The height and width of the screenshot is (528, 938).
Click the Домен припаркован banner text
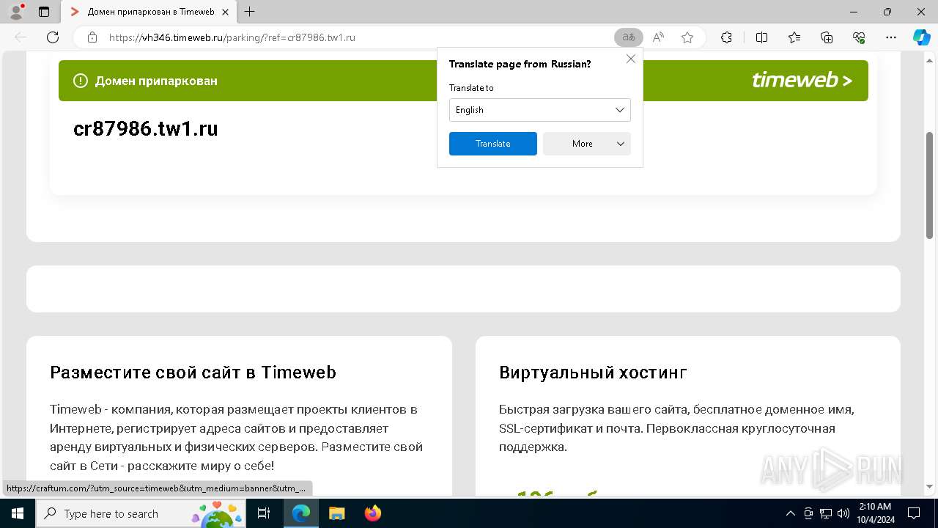[x=156, y=81]
